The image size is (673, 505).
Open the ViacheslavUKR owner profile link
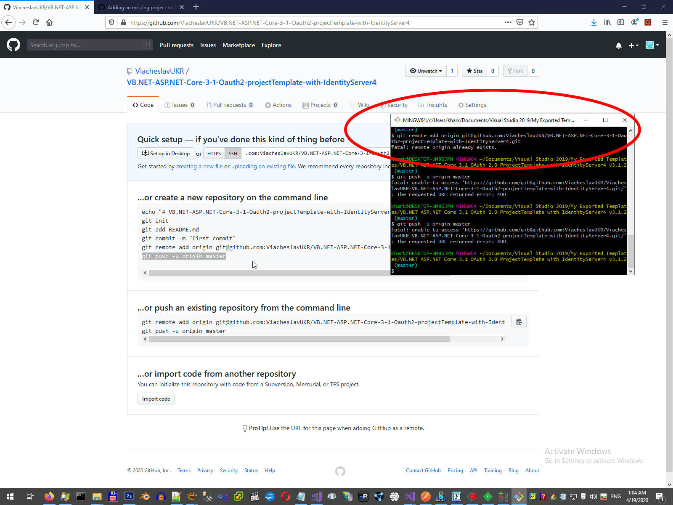159,71
